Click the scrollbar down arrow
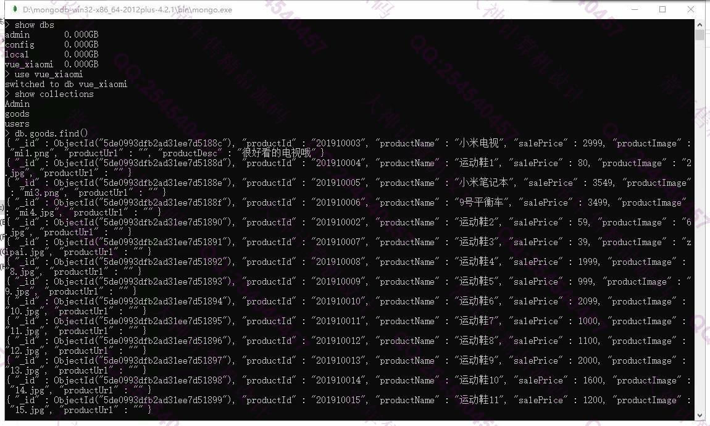Image resolution: width=710 pixels, height=426 pixels. 700,415
